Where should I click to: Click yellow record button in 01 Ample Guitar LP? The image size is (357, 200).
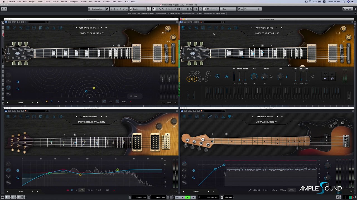(189, 79)
